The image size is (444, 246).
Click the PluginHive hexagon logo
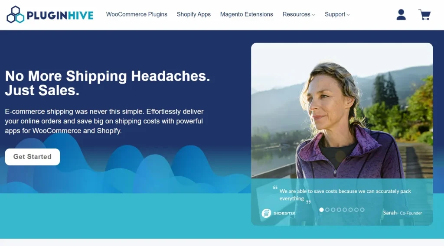pos(15,14)
